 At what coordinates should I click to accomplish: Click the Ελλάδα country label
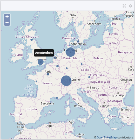tap(111, 116)
